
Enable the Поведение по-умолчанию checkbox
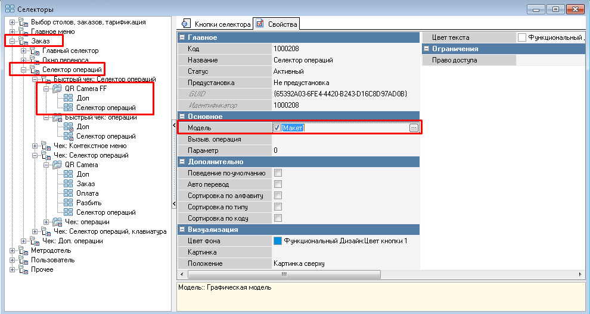[278, 173]
